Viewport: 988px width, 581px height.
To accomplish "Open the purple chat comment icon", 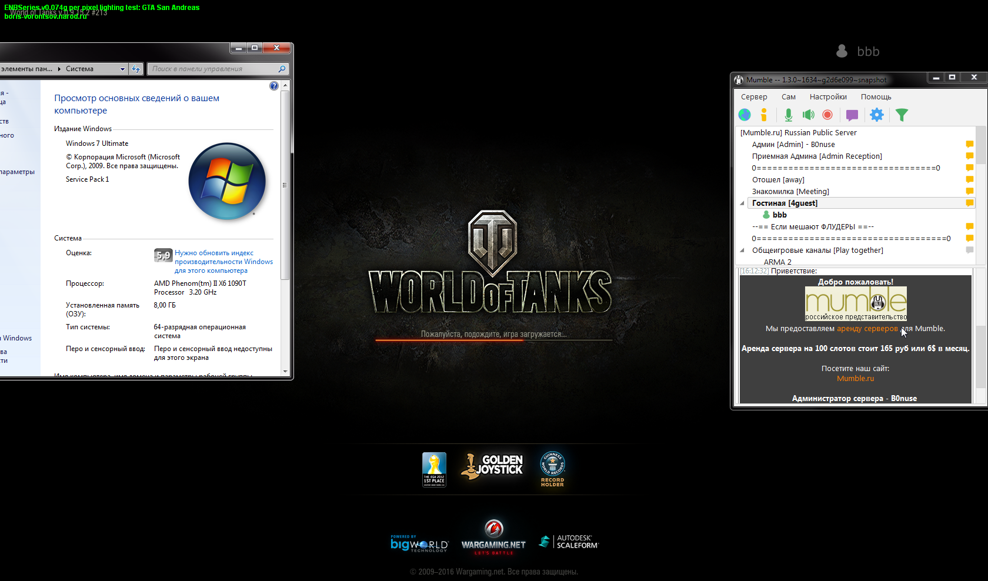I will (x=852, y=115).
